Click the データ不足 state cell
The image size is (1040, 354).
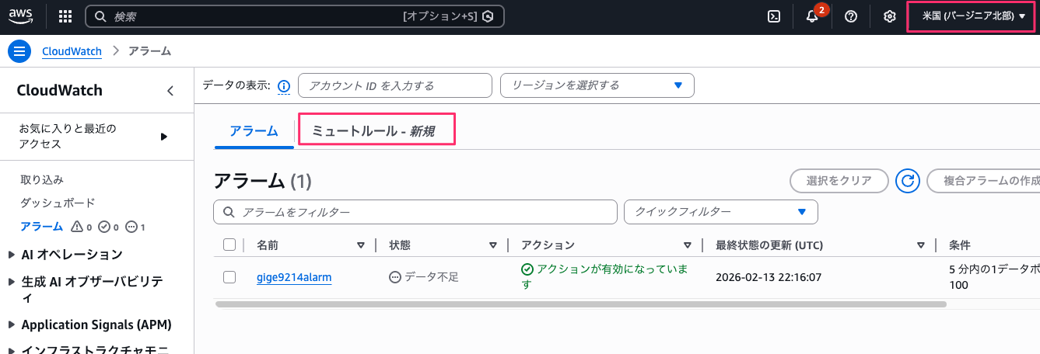click(x=424, y=277)
